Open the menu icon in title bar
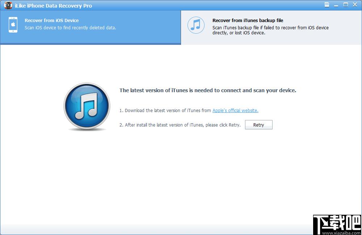362x235 pixels. [x=327, y=5]
